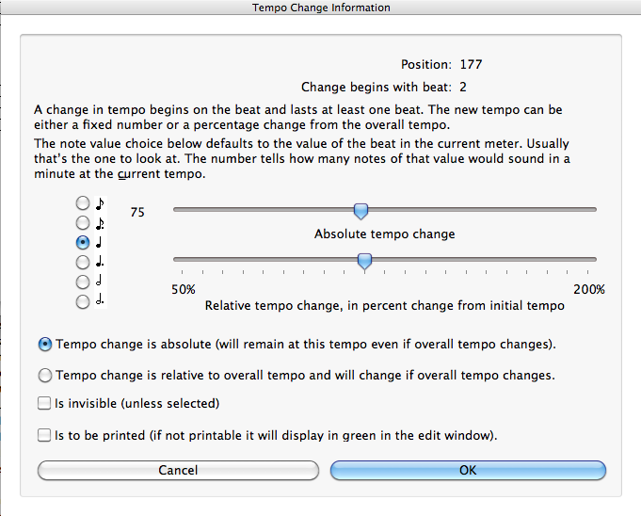Cancel the tempo change dialog

[x=178, y=470]
